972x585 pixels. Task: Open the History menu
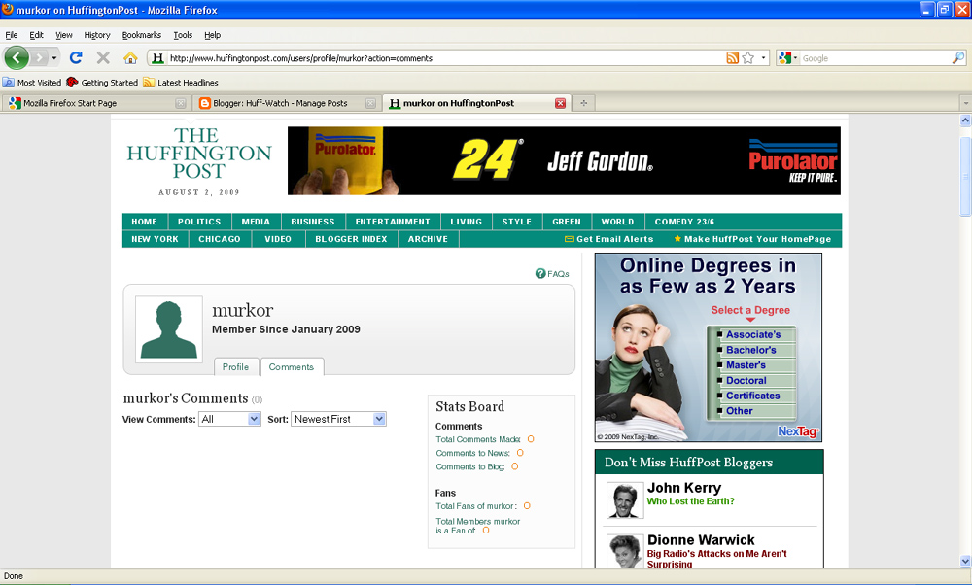click(x=96, y=35)
